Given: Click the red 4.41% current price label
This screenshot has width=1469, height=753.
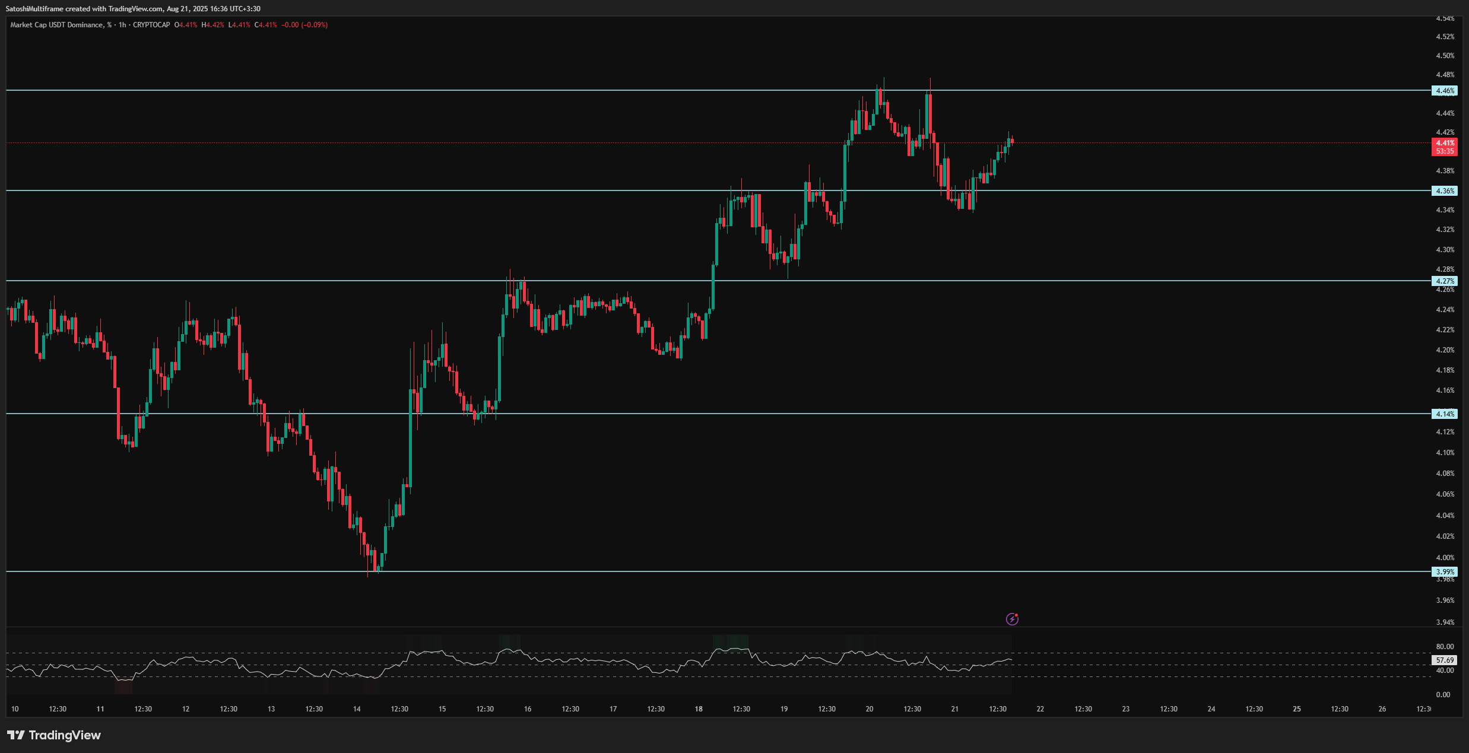Looking at the screenshot, I should tap(1445, 143).
